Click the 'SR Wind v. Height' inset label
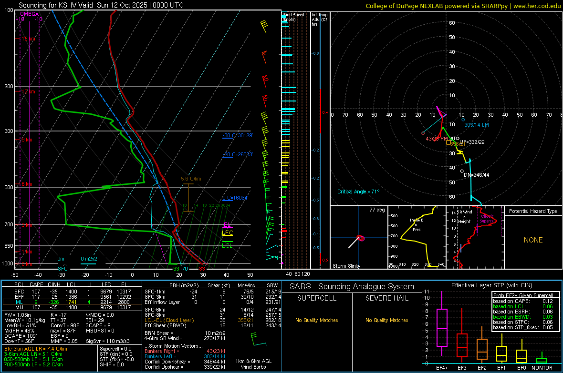 click(464, 217)
